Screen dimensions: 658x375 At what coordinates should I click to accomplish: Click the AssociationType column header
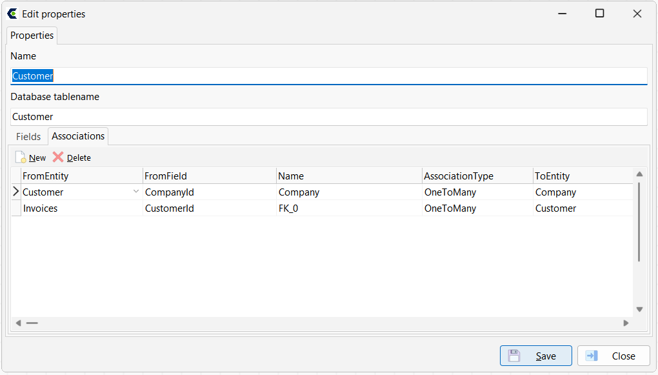[477, 176]
